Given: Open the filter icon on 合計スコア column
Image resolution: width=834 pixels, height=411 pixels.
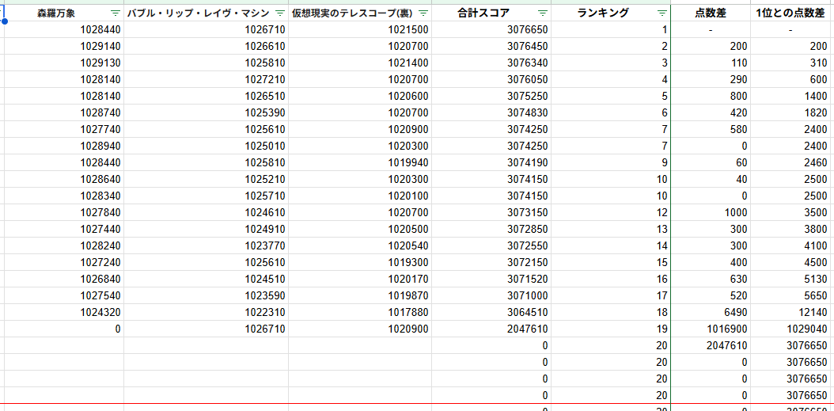Looking at the screenshot, I should click(543, 13).
